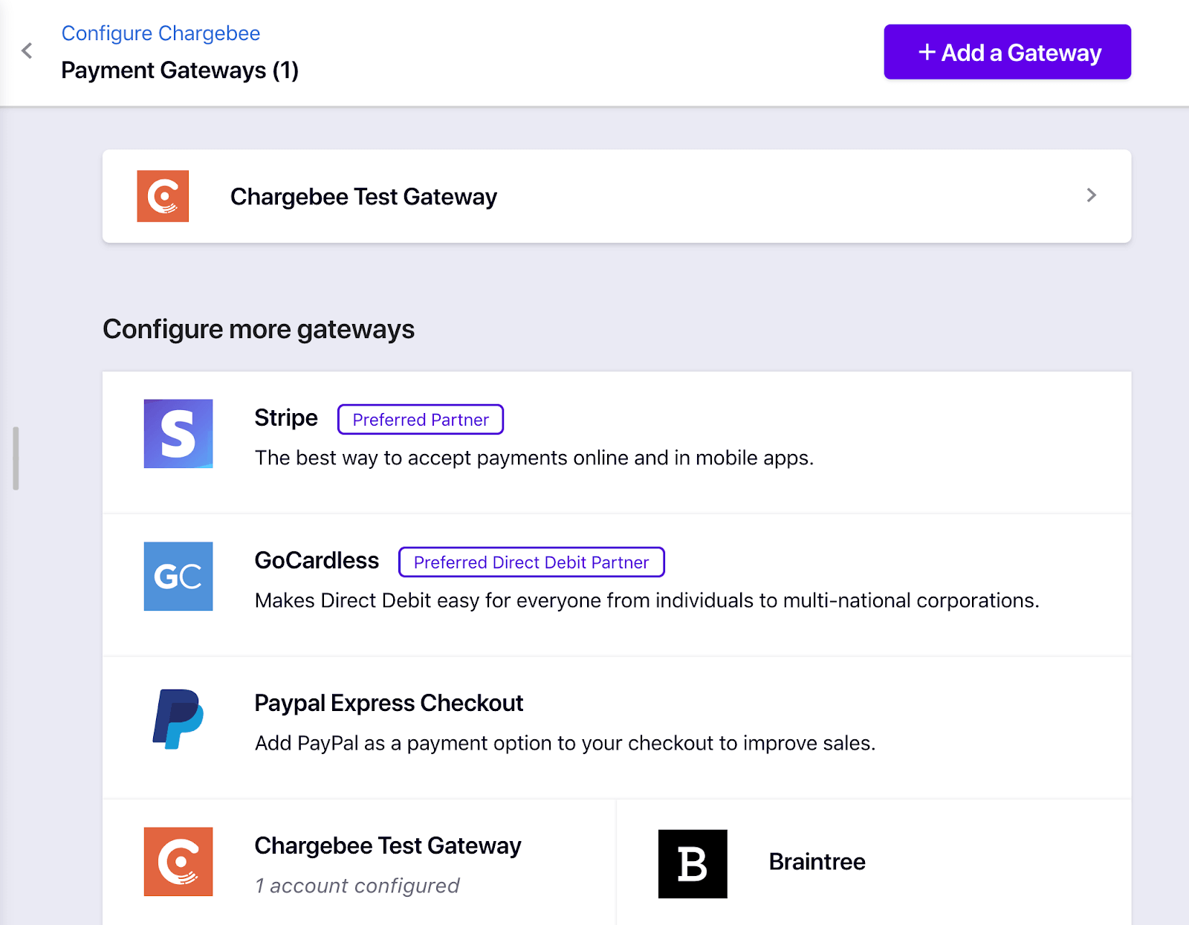Open the Configure Chargebee link

point(161,33)
